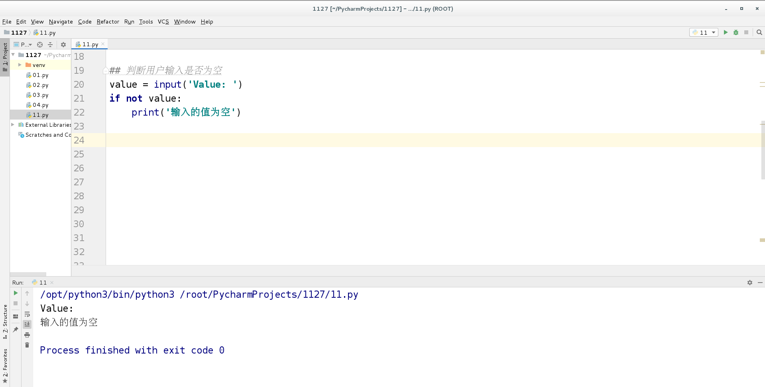Open the run configuration dropdown '11'
Viewport: 765px width, 387px height.
pos(704,32)
